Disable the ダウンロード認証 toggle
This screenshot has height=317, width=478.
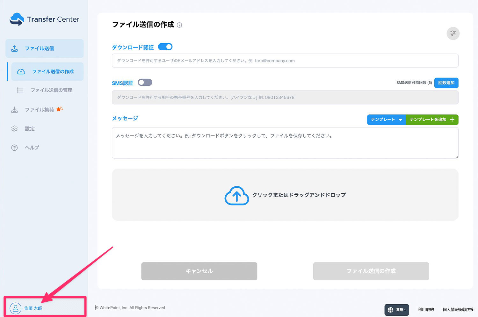(x=165, y=47)
